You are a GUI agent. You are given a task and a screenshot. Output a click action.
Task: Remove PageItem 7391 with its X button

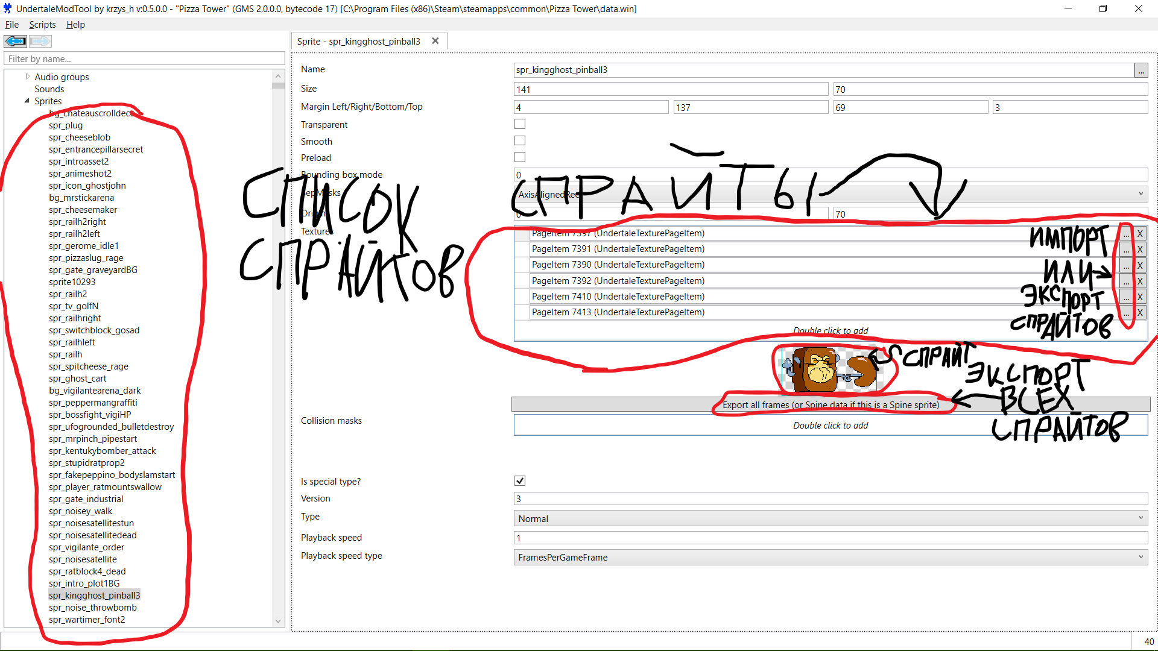pyautogui.click(x=1140, y=250)
